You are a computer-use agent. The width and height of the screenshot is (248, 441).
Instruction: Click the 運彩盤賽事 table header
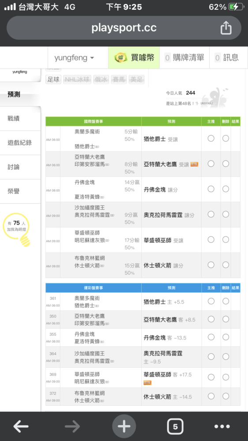tap(94, 288)
